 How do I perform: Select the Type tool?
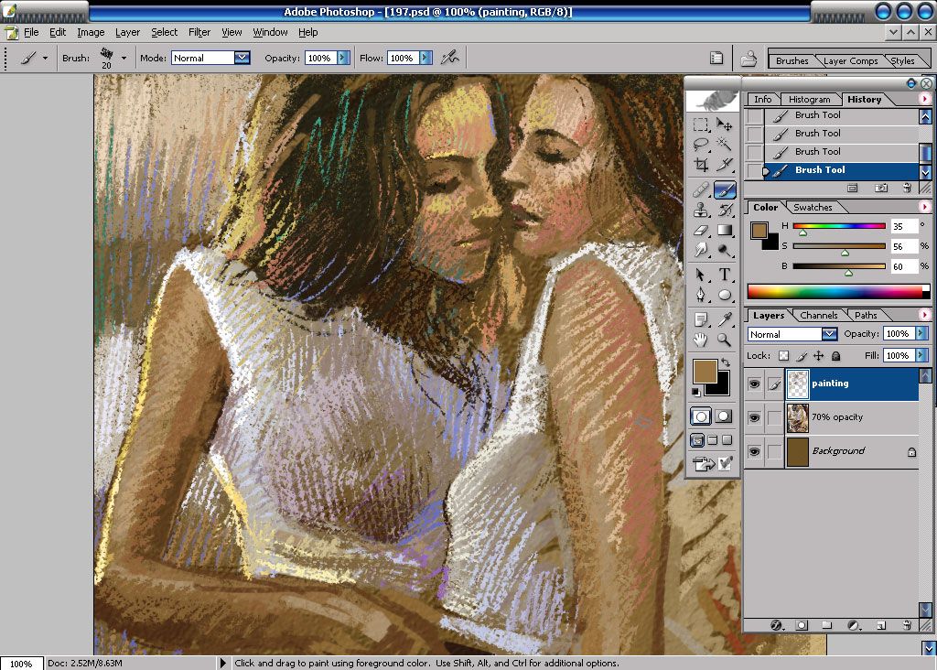point(725,275)
